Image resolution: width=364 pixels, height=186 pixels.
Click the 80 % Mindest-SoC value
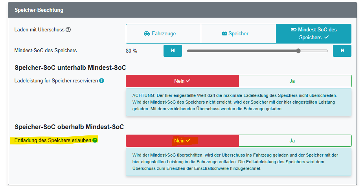tap(131, 51)
